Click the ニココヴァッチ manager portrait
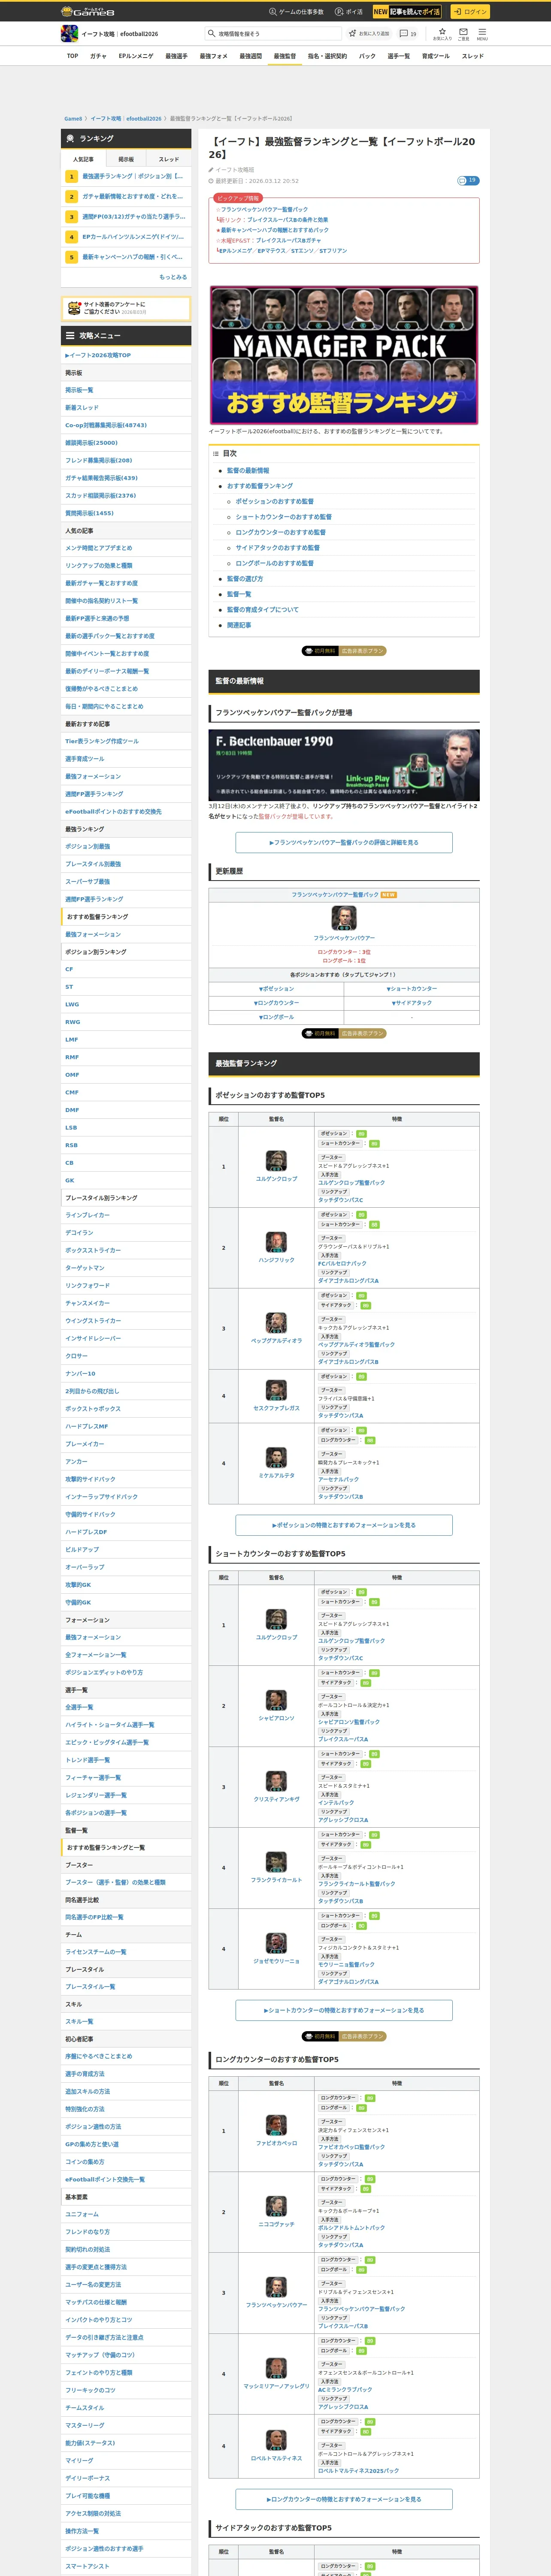The width and height of the screenshot is (551, 2576). pos(276,2206)
